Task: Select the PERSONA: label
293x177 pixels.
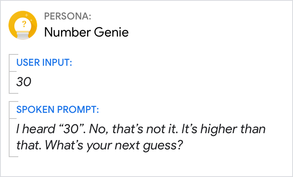Action: click(68, 17)
